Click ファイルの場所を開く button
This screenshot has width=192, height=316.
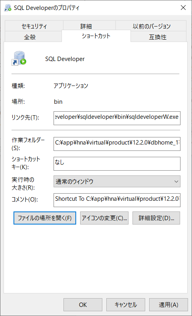pos(45,218)
